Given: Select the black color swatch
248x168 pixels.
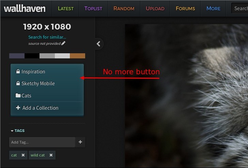Looking at the screenshot, I should [x=32, y=56].
